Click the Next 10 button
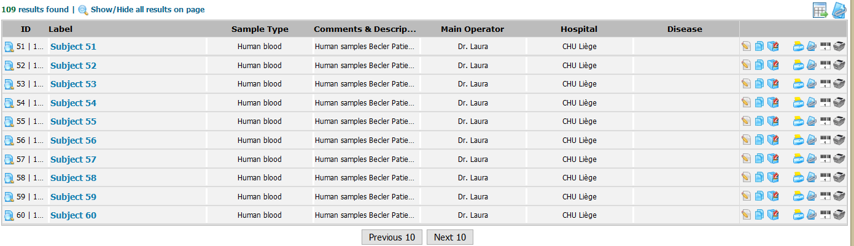Viewport: 854px width, 246px height. point(450,237)
